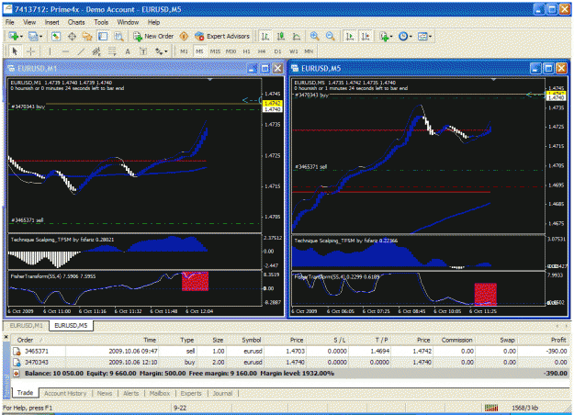
Task: Sort orders by the Symbol column header
Action: pos(251,340)
